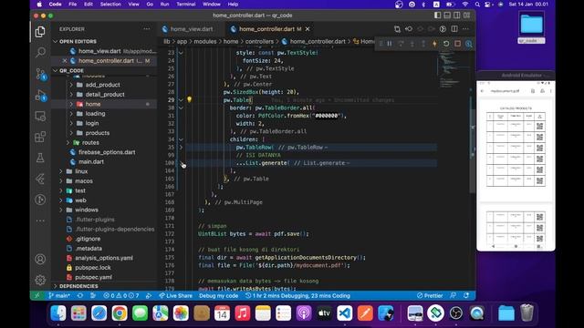
Task: Open Source Control view in activity bar
Action: (x=40, y=74)
